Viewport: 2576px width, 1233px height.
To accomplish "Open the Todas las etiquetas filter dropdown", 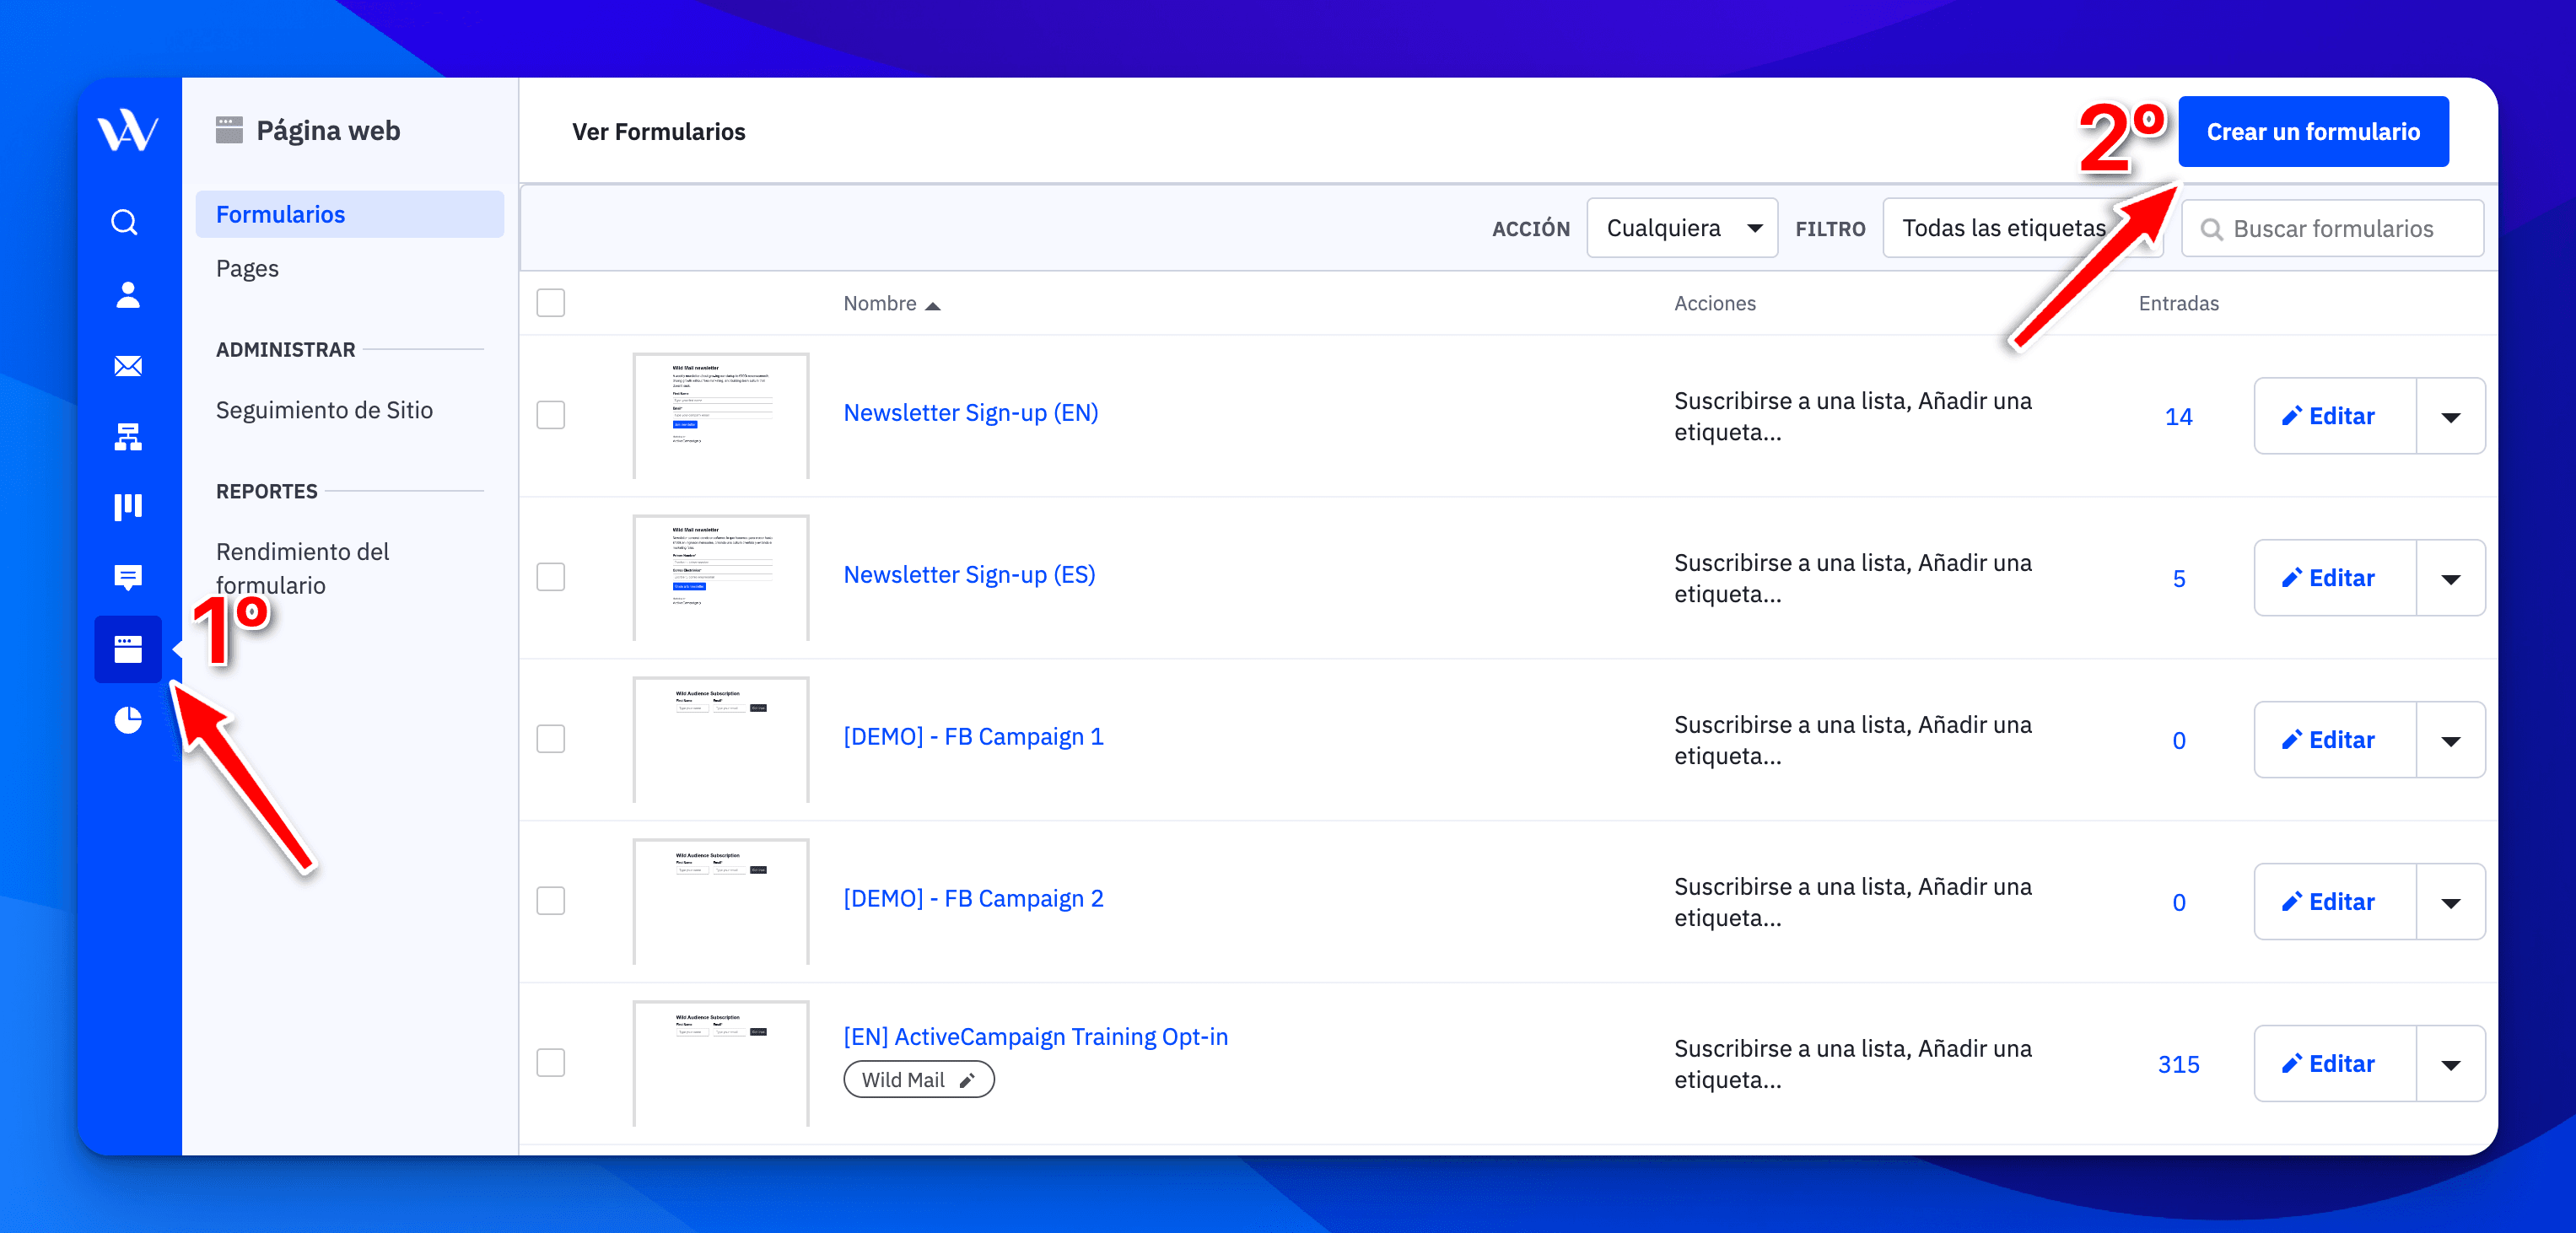I will 2022,228.
